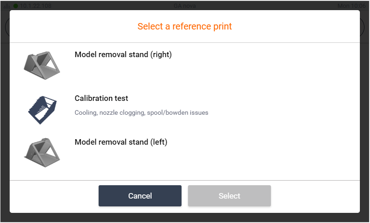
Task: Open the network icon in status bar
Action: click(7, 6)
